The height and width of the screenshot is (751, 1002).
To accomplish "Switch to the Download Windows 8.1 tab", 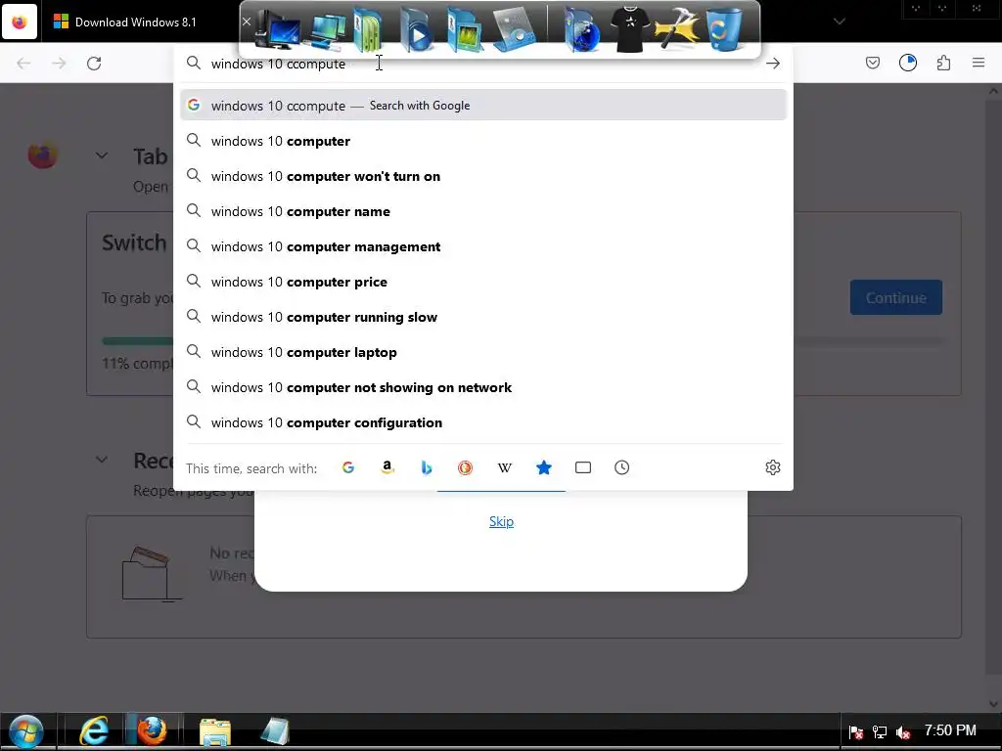I will (x=135, y=22).
